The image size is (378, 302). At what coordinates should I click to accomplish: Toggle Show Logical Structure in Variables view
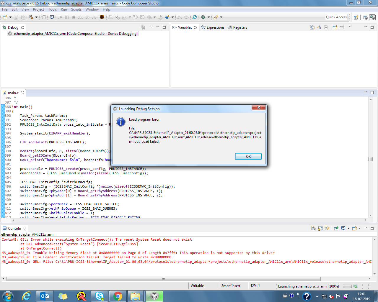(319, 27)
